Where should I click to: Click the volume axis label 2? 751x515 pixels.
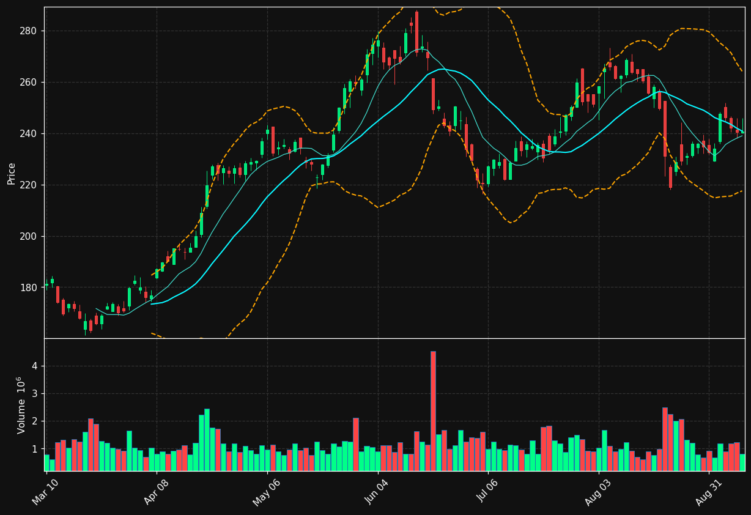pyautogui.click(x=34, y=421)
